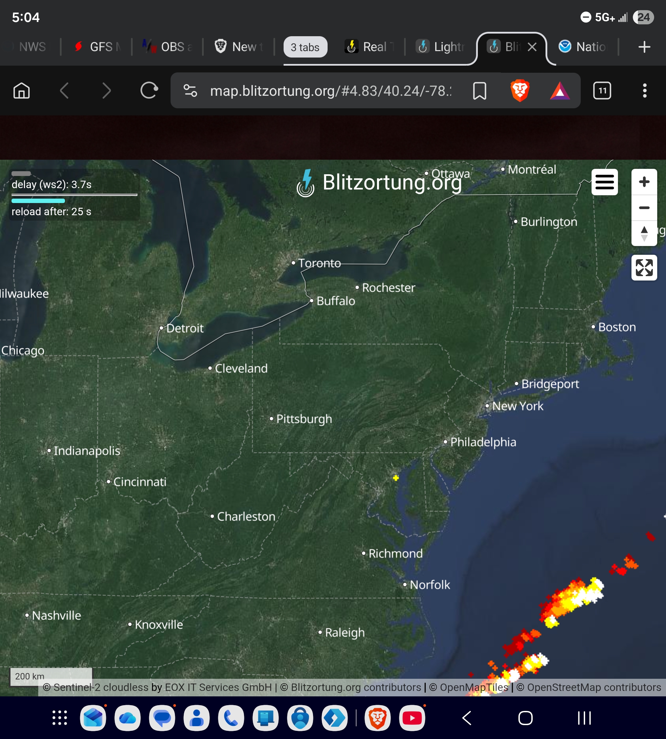Open Brave Rewards triangle icon
This screenshot has height=739, width=666.
click(559, 91)
